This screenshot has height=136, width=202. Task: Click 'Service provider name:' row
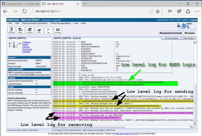click(29, 61)
